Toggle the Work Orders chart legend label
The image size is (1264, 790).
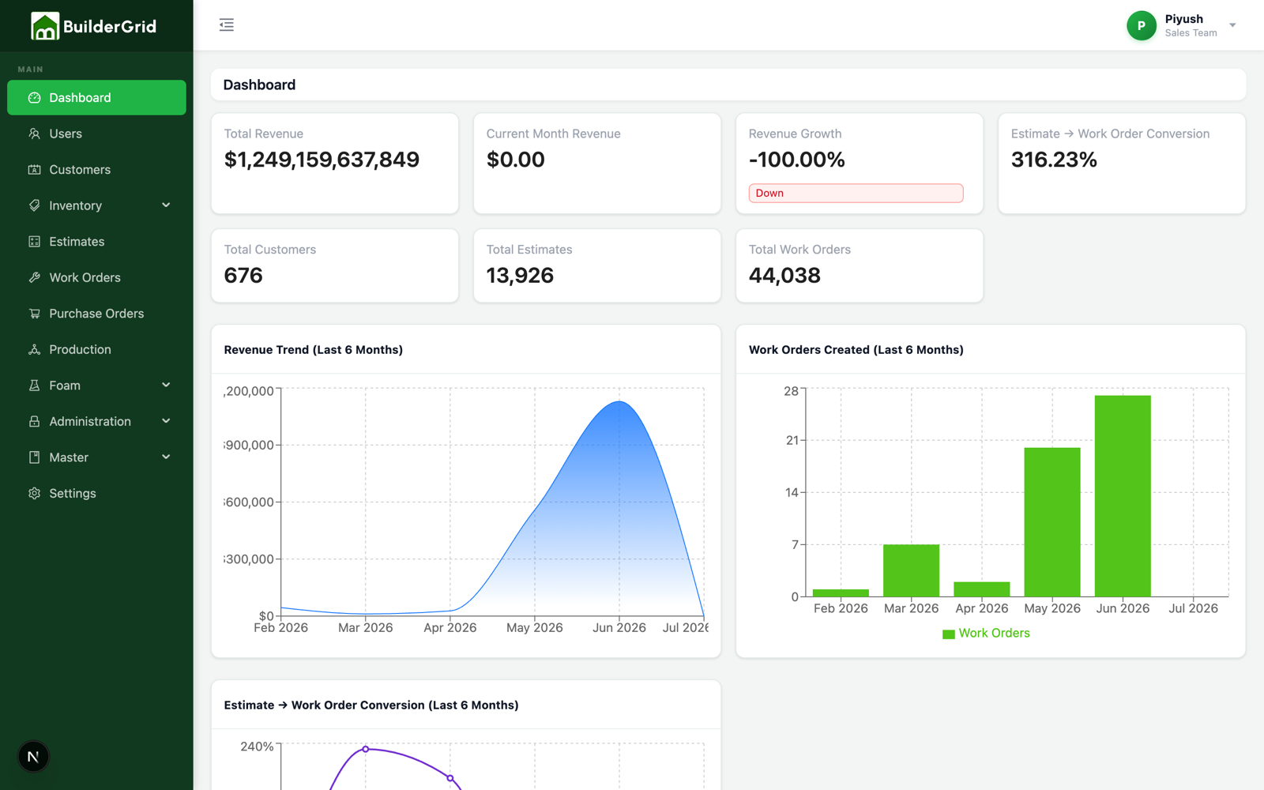(994, 633)
